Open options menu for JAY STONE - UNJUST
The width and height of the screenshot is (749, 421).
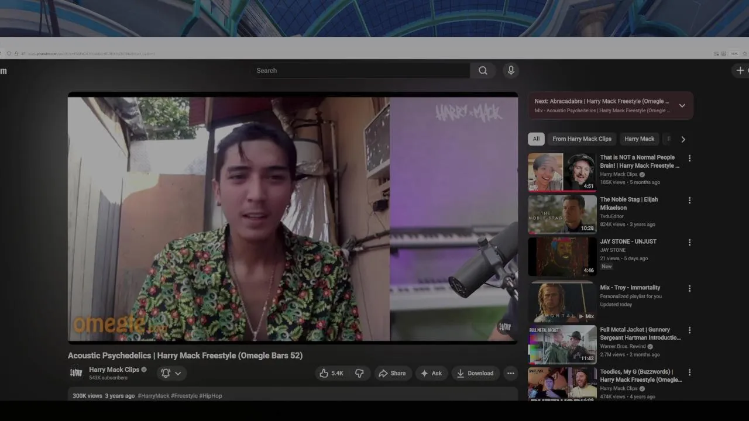coord(689,243)
